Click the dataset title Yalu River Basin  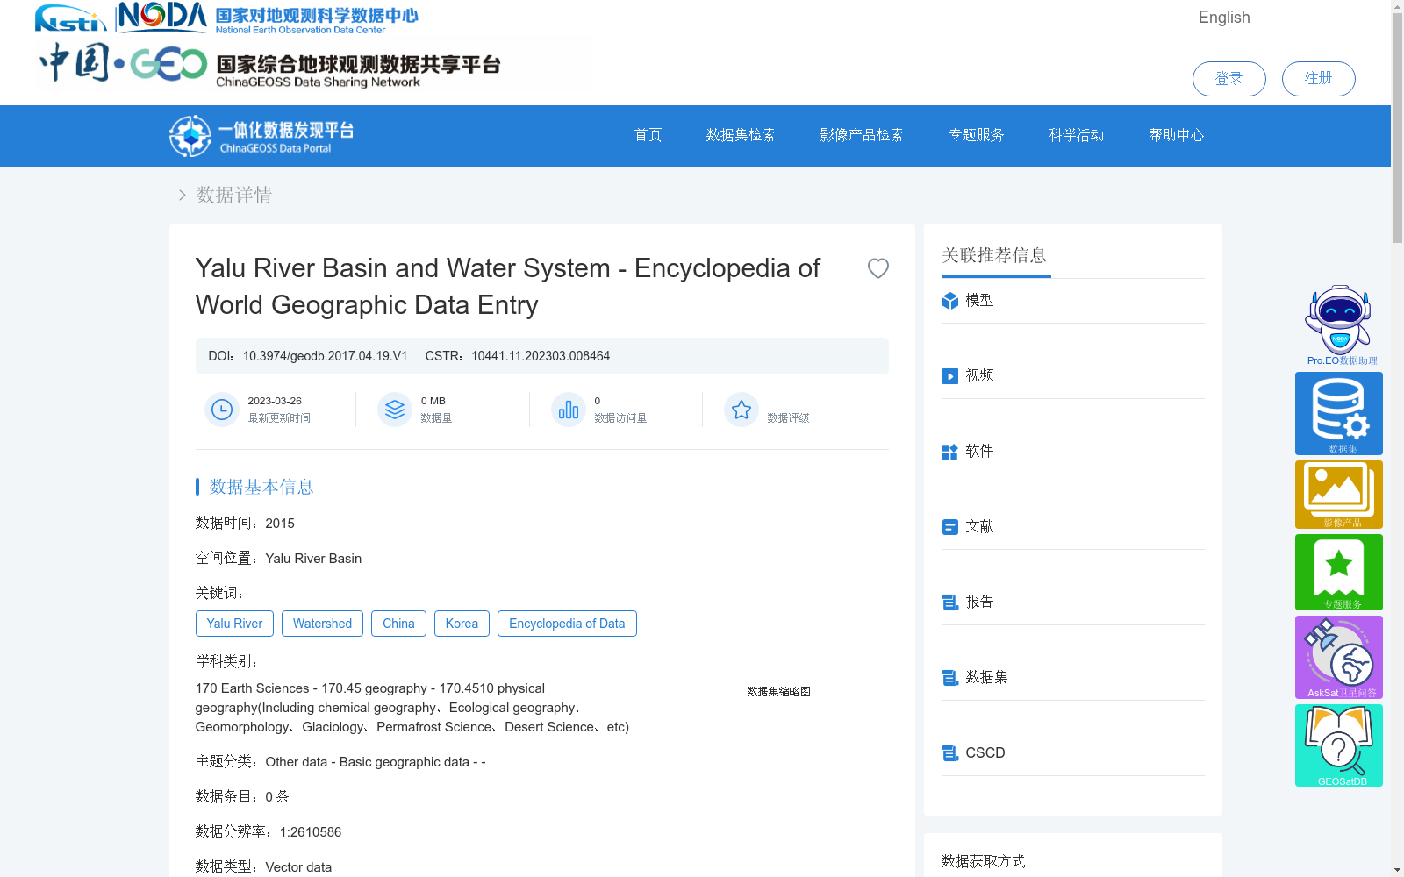click(x=507, y=287)
